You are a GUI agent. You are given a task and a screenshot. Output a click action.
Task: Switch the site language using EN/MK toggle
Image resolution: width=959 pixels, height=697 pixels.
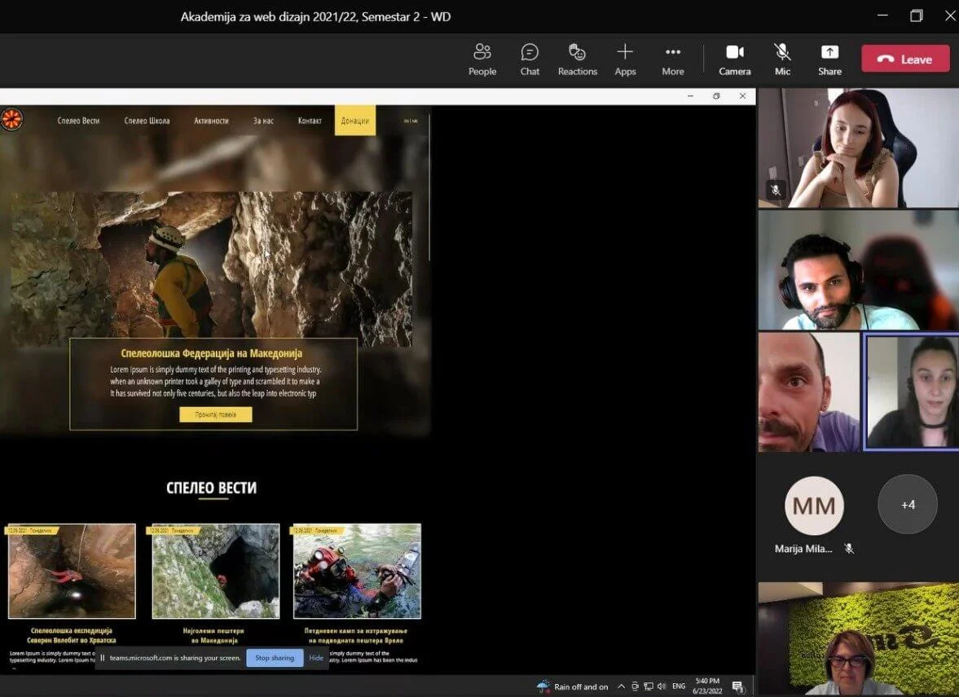pos(411,121)
